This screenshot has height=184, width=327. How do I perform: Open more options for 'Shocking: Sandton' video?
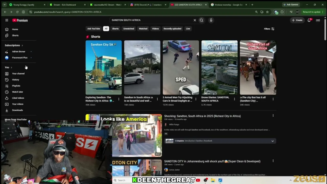[273, 116]
